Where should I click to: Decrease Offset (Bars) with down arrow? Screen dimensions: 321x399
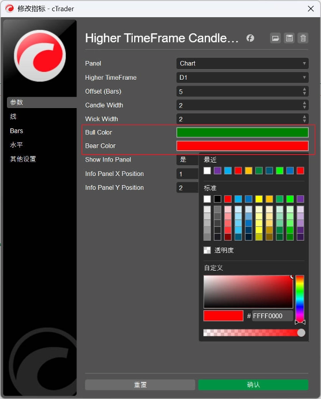pyautogui.click(x=304, y=94)
